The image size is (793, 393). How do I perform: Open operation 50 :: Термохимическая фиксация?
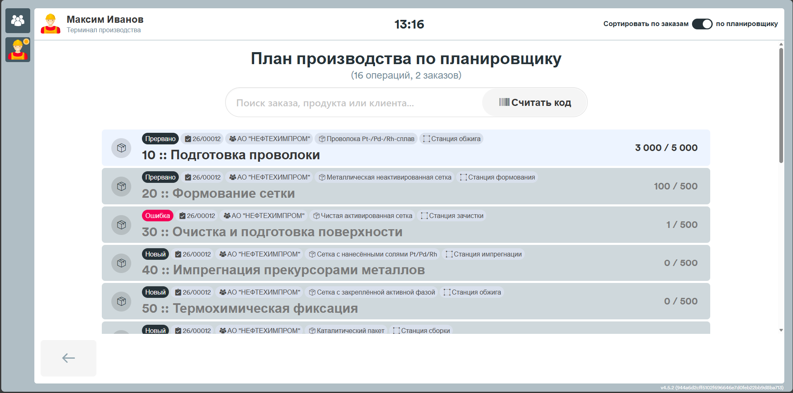point(406,301)
